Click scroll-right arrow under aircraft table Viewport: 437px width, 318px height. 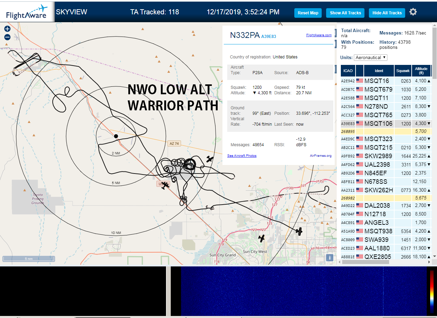click(429, 262)
